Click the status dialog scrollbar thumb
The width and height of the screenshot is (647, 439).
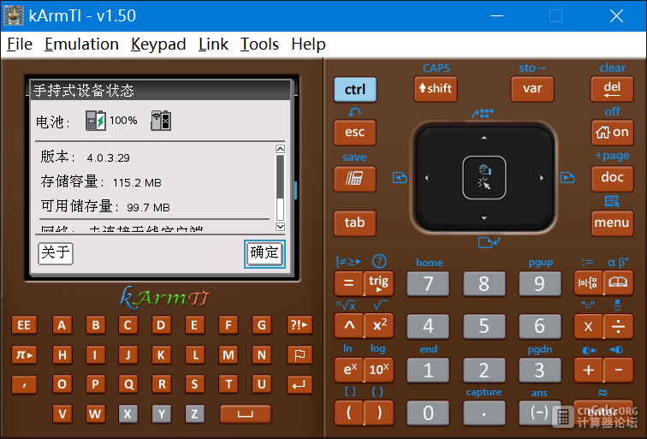pos(280,176)
